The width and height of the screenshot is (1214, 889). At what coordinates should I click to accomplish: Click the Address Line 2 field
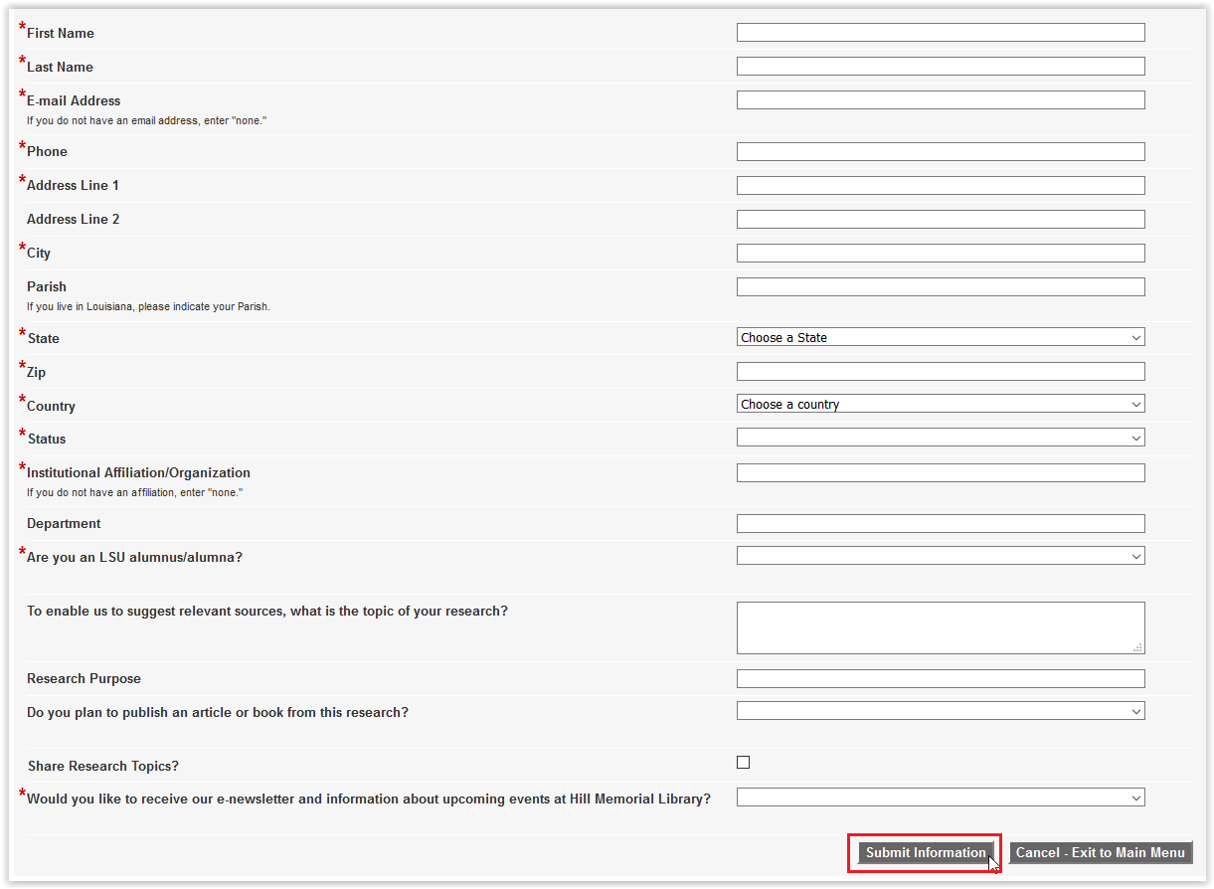click(x=940, y=219)
